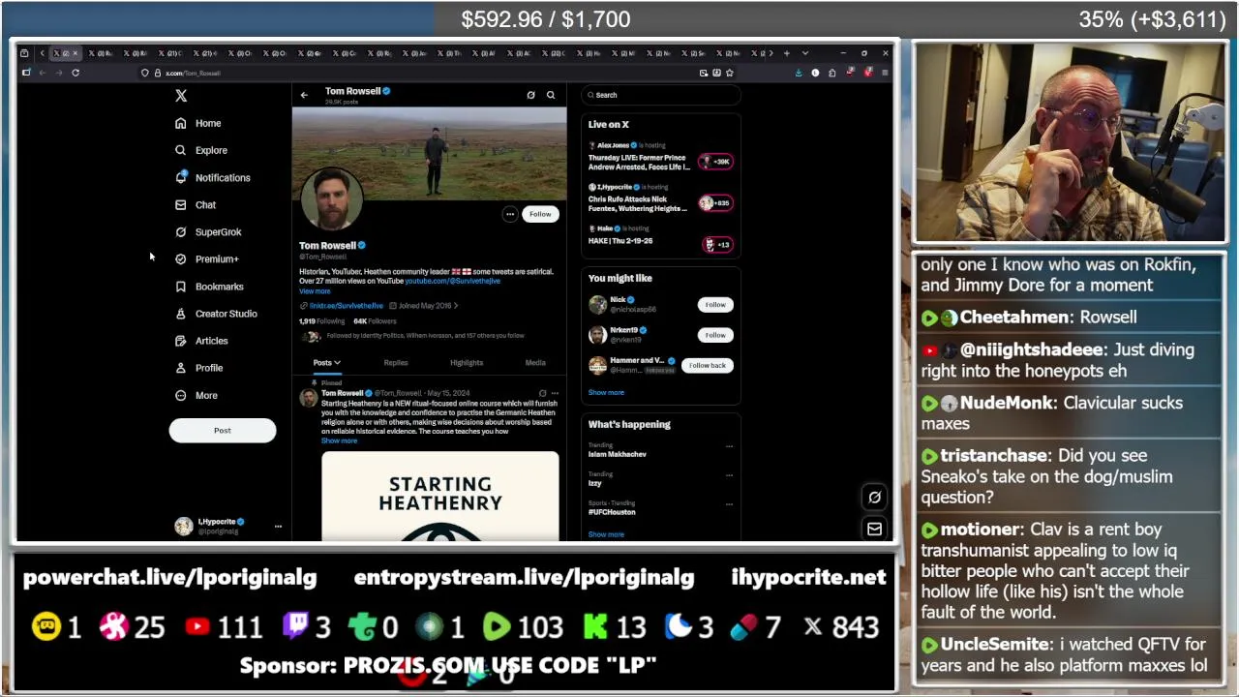The image size is (1239, 697).
Task: Expand the bio with View more
Action: (315, 291)
